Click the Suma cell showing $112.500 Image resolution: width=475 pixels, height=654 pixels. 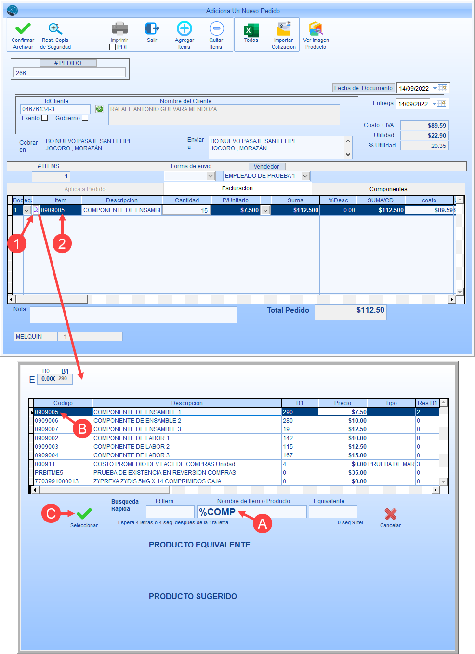pos(295,210)
